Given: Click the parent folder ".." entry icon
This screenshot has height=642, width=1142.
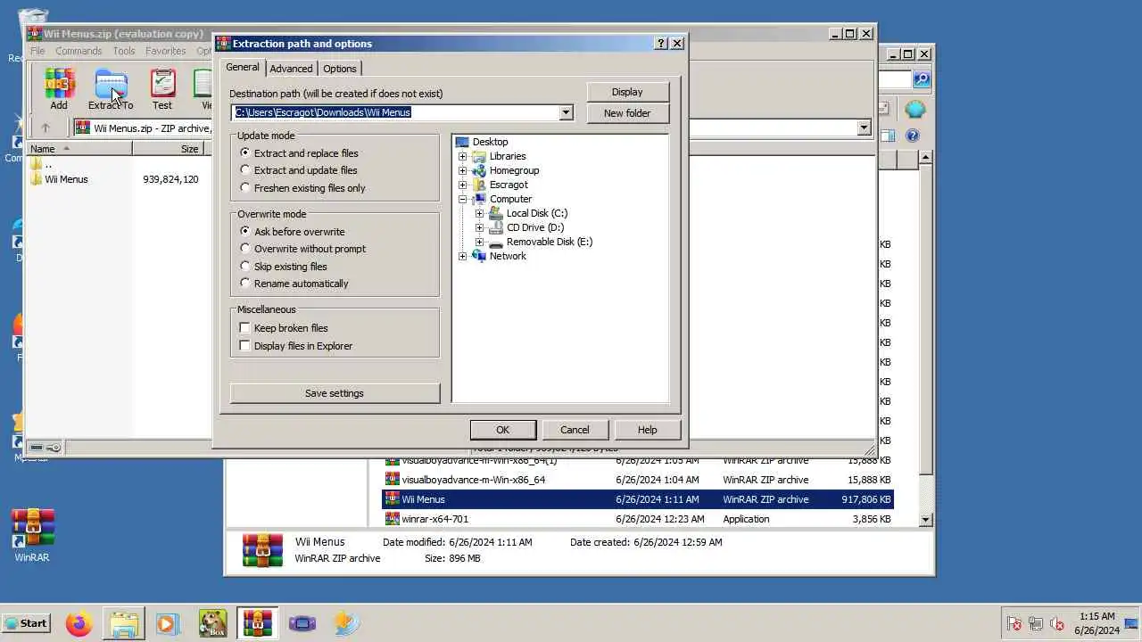Looking at the screenshot, I should [37, 164].
